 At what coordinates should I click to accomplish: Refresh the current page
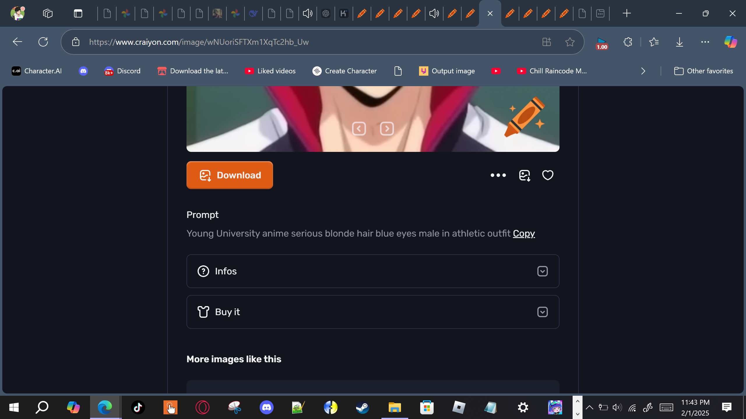click(43, 42)
